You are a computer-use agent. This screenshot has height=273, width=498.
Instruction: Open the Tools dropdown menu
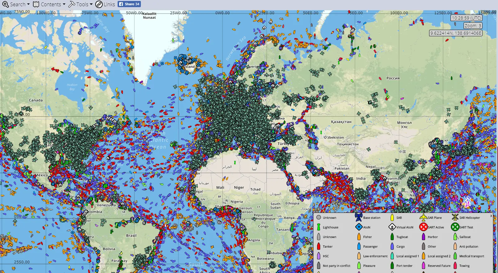coord(80,4)
